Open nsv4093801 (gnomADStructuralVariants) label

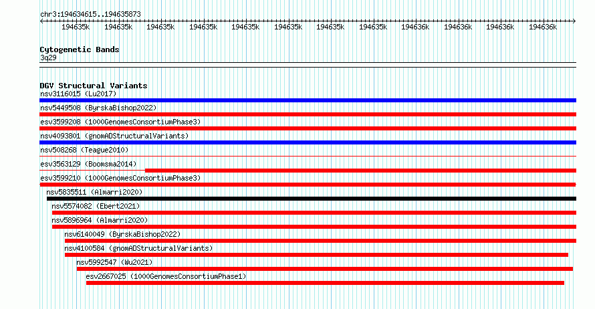114,136
